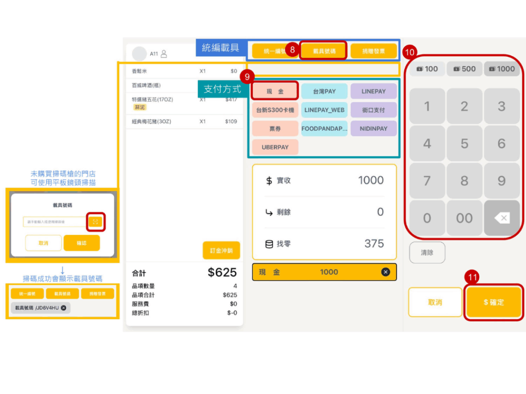Pick 街口支付 payment method
This screenshot has width=526, height=394.
click(373, 110)
